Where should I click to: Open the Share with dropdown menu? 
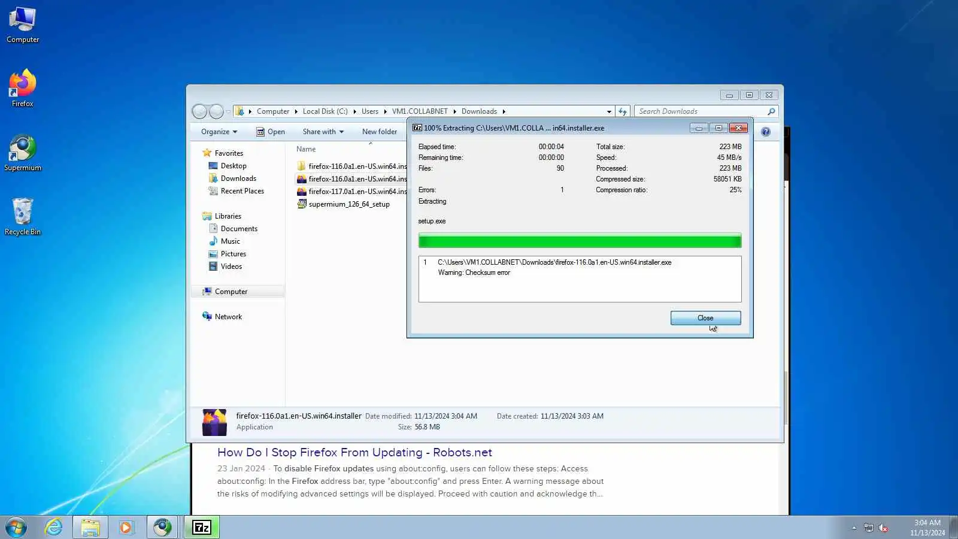(x=323, y=132)
